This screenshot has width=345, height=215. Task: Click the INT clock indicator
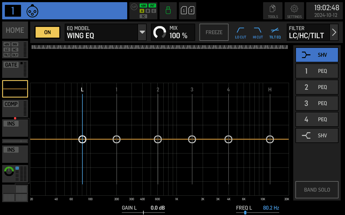(x=152, y=6)
